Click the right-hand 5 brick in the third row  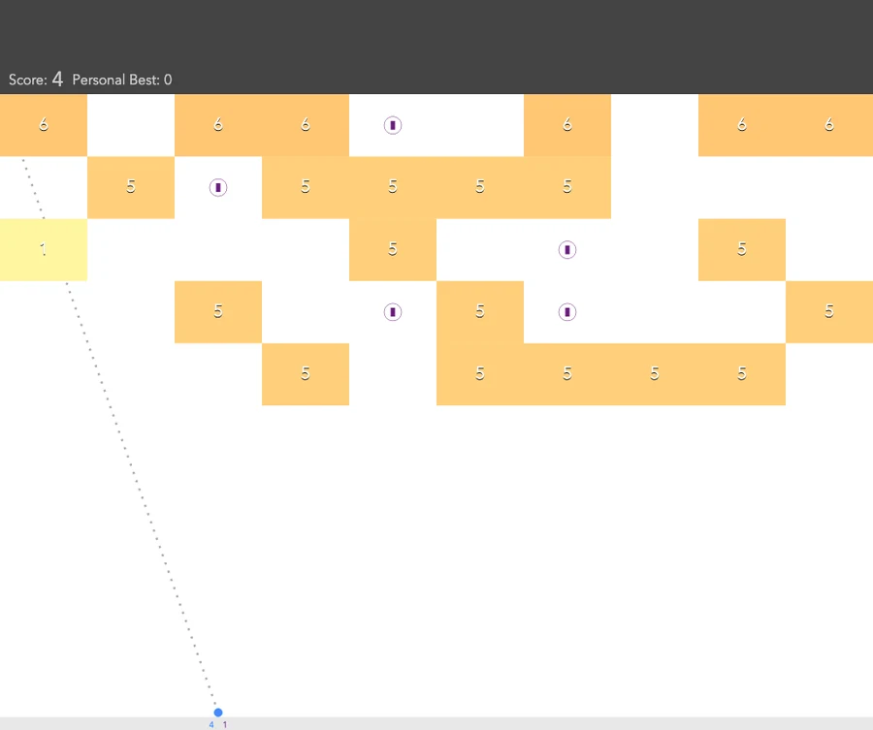coord(742,250)
